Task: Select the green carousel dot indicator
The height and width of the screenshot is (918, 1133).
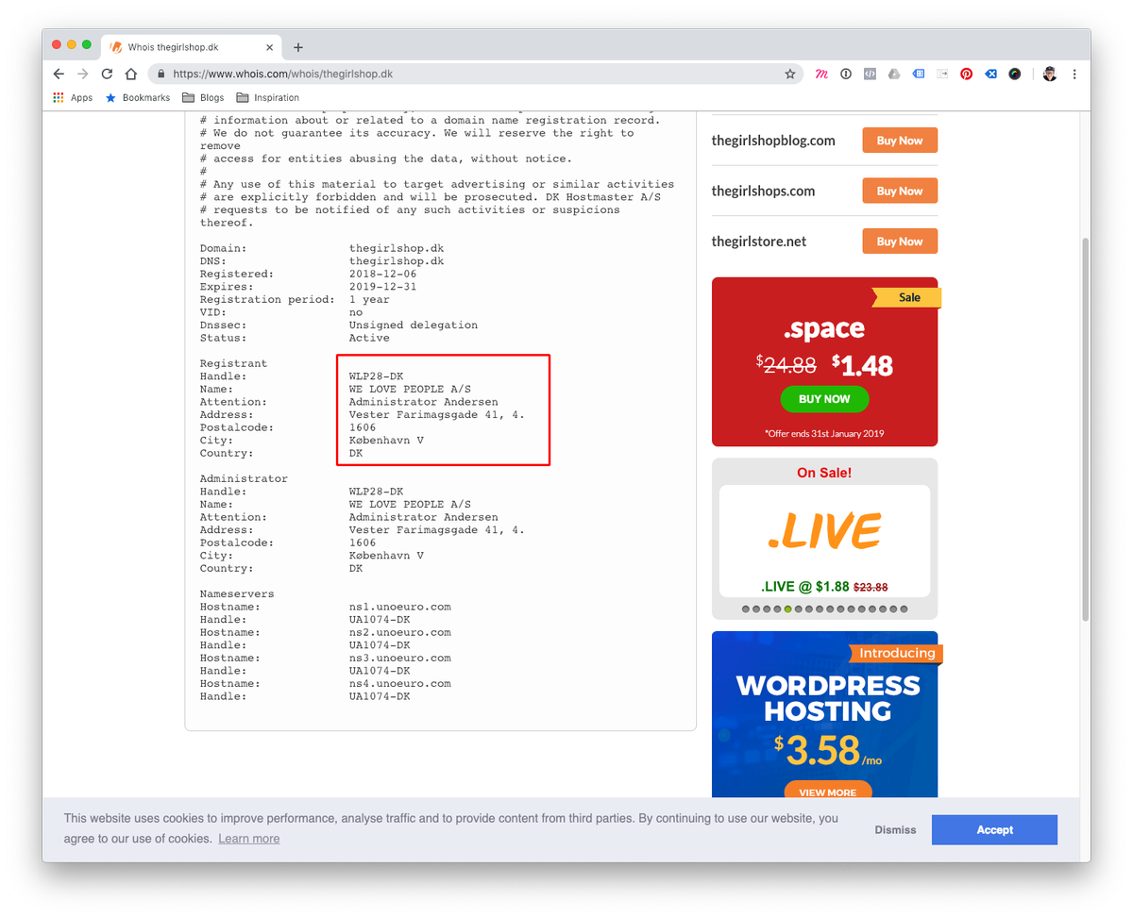Action: 788,609
